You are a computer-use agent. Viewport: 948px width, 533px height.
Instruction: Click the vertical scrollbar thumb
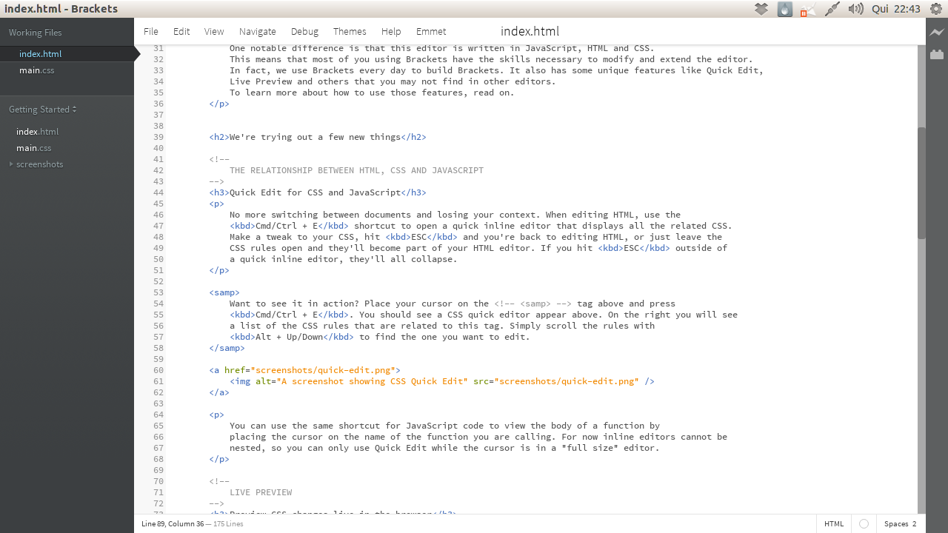pyautogui.click(x=921, y=183)
